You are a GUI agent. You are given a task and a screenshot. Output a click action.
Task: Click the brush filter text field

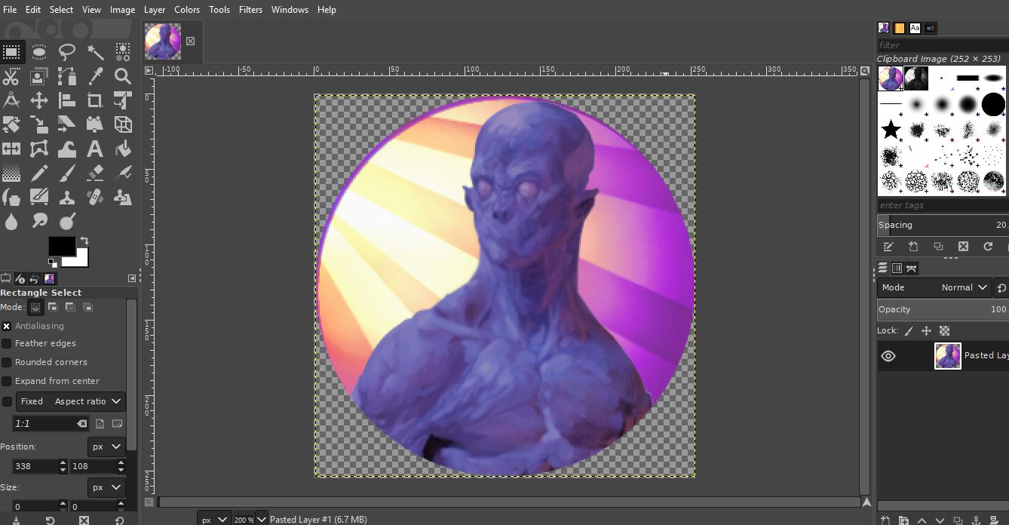(x=941, y=45)
